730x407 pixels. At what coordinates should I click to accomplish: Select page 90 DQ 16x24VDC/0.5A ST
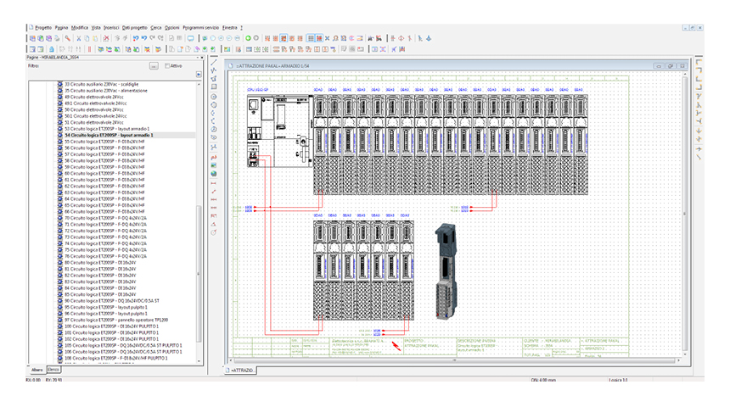[x=112, y=301]
